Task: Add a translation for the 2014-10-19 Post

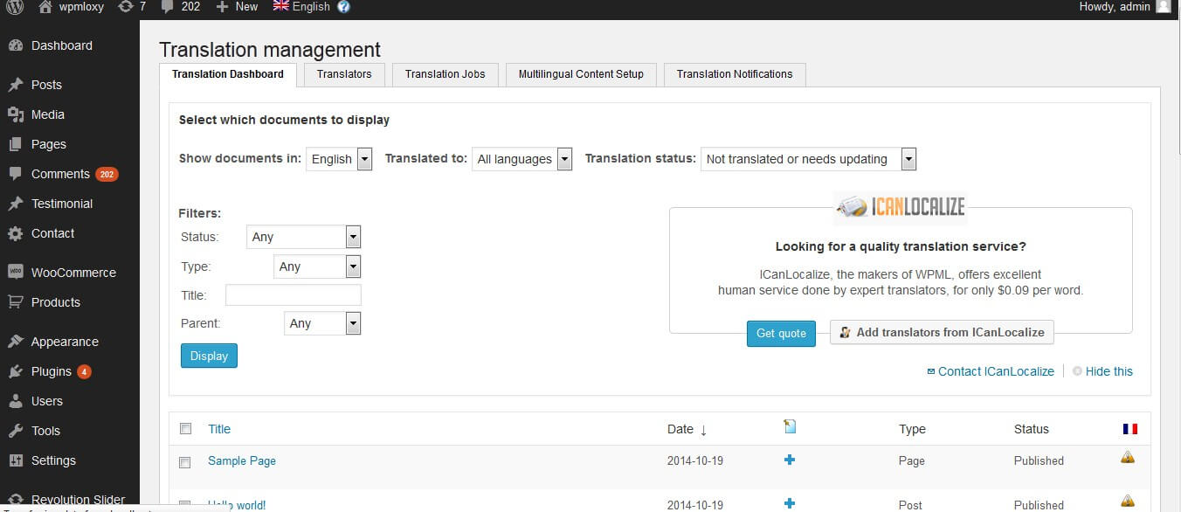Action: 790,503
